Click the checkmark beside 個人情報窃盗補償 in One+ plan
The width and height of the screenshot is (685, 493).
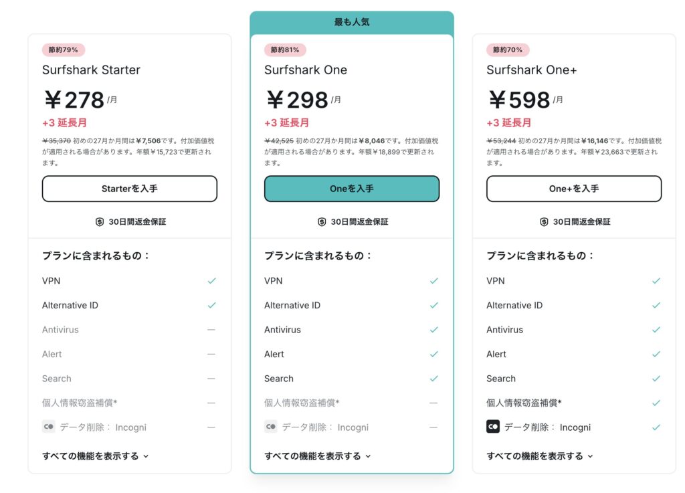click(657, 403)
